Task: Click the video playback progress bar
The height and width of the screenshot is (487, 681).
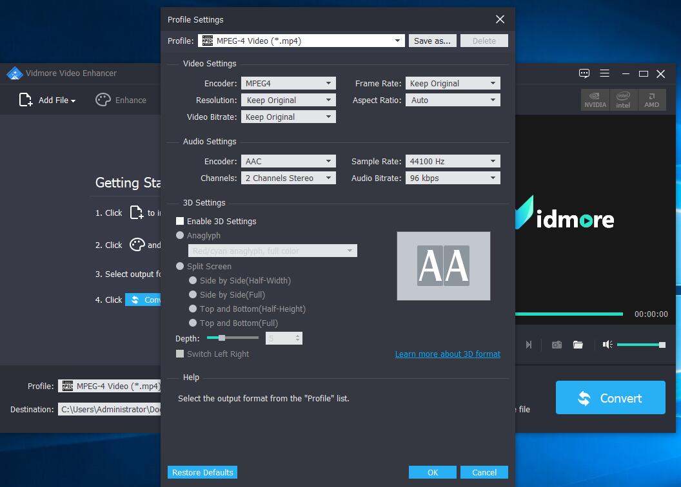Action: (x=569, y=314)
